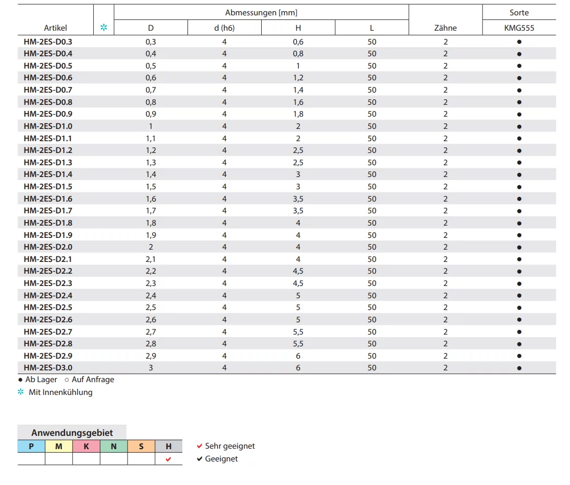
Task: Click the orange S material cell
Action: pos(141,446)
